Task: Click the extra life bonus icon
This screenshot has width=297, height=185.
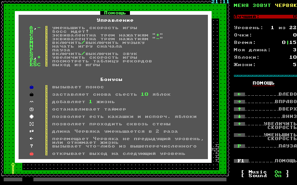Action: (32, 102)
